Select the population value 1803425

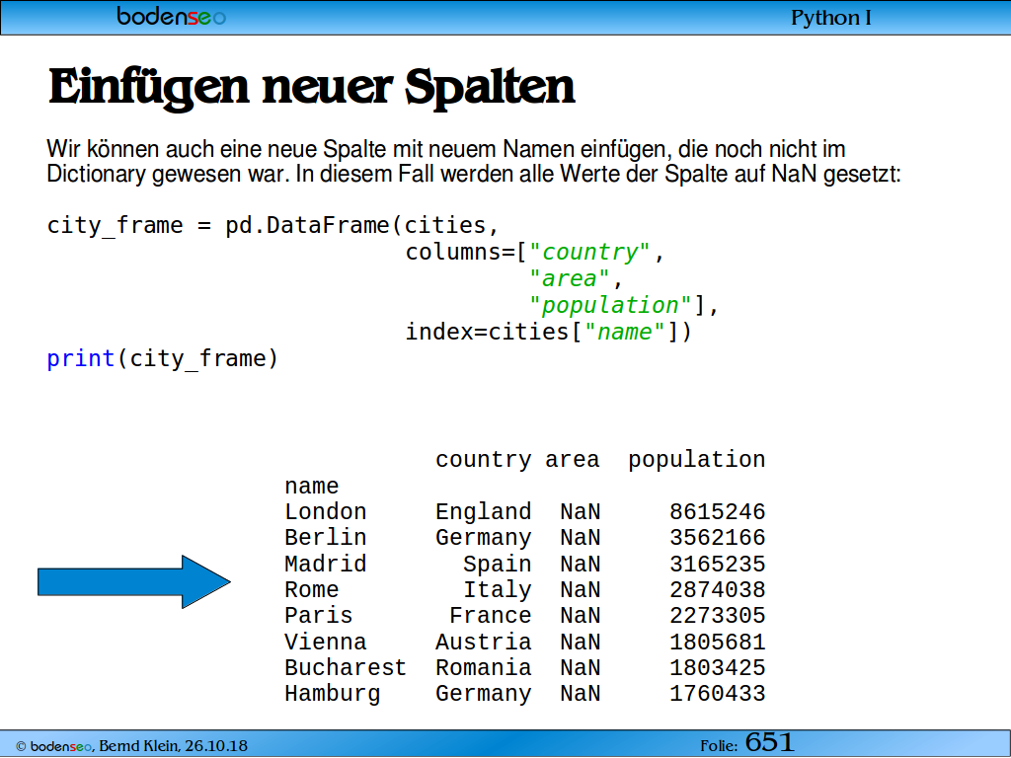point(718,668)
